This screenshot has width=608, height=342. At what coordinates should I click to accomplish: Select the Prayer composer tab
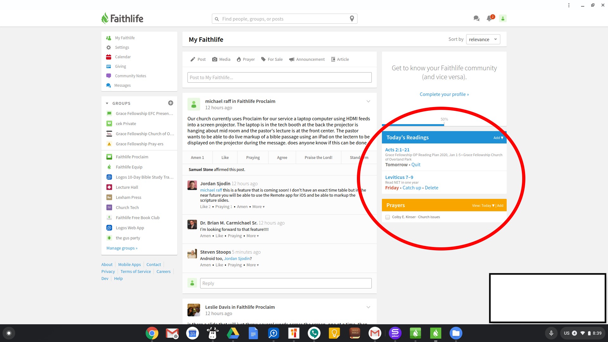(246, 59)
